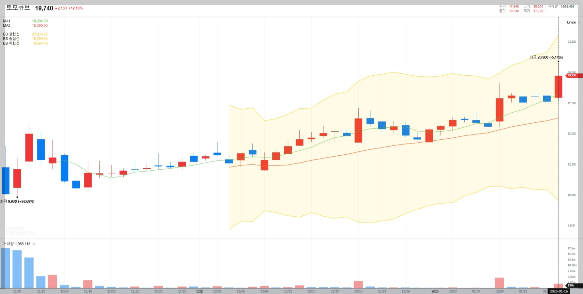Click the 11/18 date axis label

[88, 291]
